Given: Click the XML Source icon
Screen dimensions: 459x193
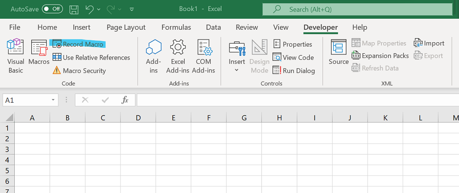Looking at the screenshot, I should pyautogui.click(x=339, y=53).
